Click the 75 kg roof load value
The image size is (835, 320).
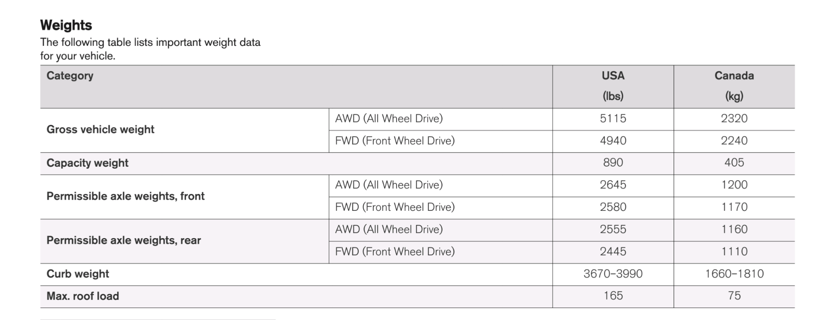pos(734,296)
